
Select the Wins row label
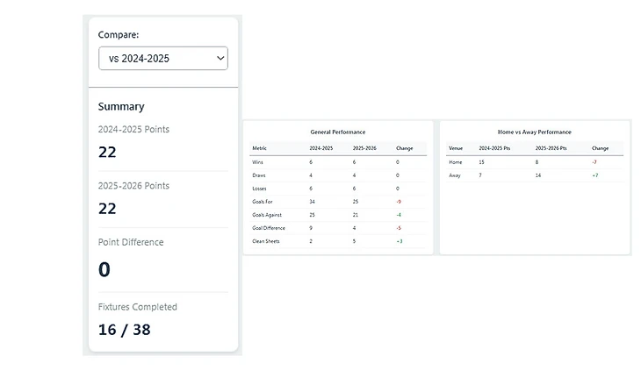pyautogui.click(x=257, y=162)
